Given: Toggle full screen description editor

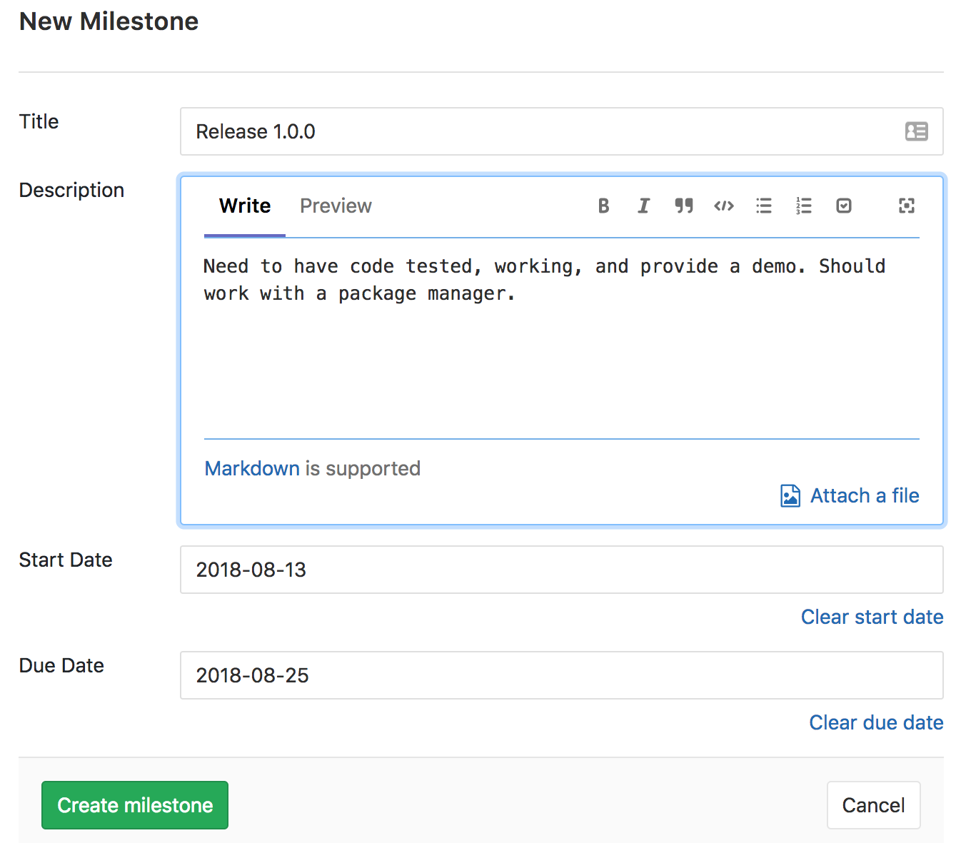Looking at the screenshot, I should pos(907,206).
